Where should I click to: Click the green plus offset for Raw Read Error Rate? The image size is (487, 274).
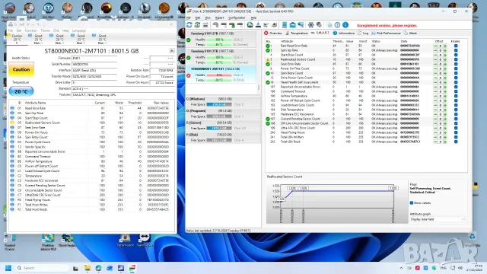pyautogui.click(x=445, y=46)
